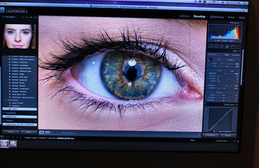259x168 pixels.
Task: Click the Temp slider handle
Action: click(222, 64)
